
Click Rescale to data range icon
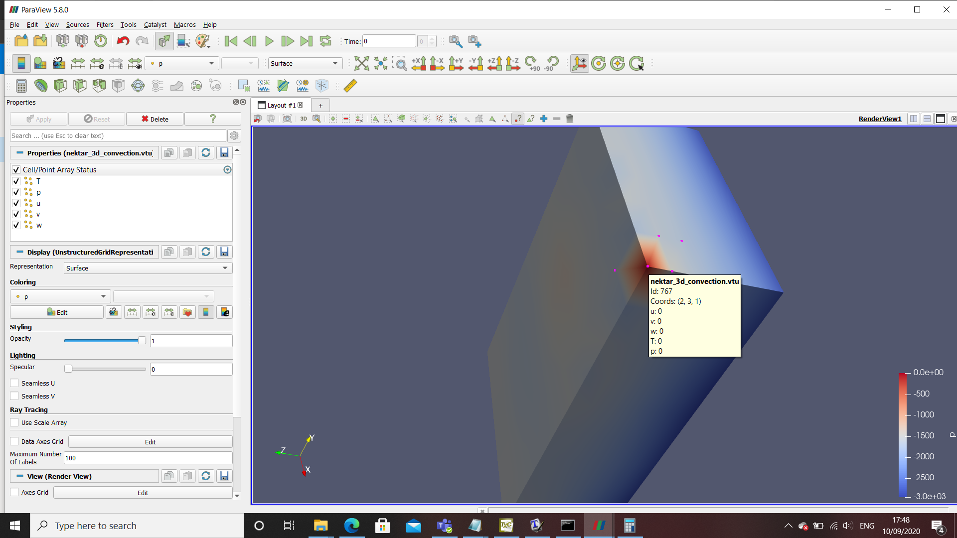78,63
